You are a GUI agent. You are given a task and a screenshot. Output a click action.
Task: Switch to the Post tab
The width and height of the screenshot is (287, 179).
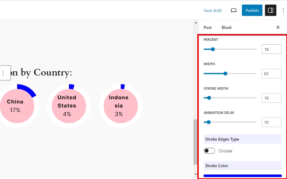click(208, 28)
